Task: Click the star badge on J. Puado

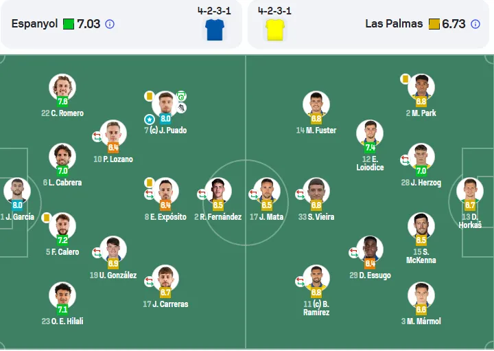Action: click(x=150, y=120)
